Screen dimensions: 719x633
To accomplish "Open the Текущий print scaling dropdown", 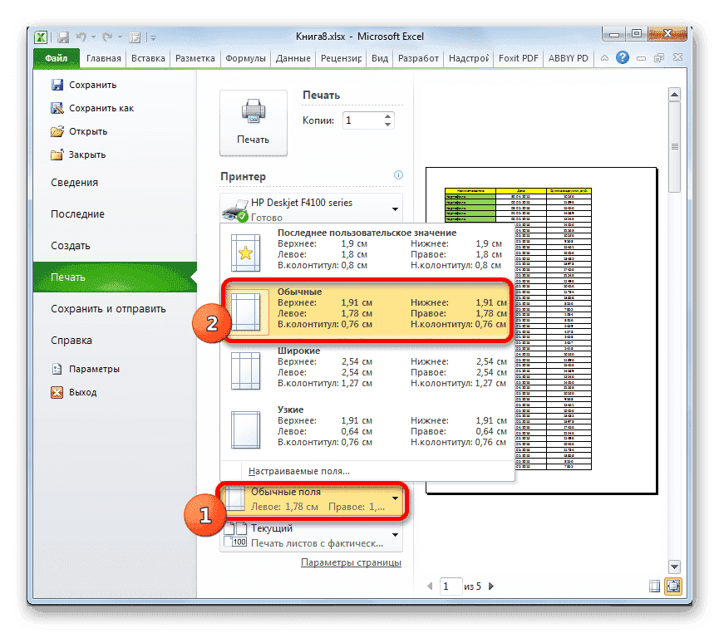I will click(x=312, y=533).
